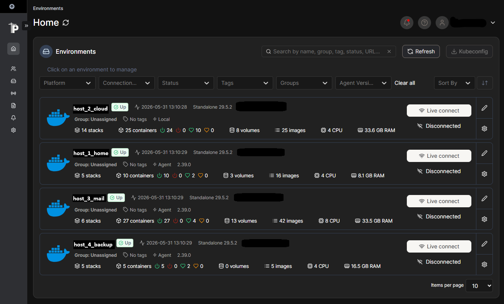The width and height of the screenshot is (504, 304).
Task: Open the Home sidebar icon
Action: 13,49
